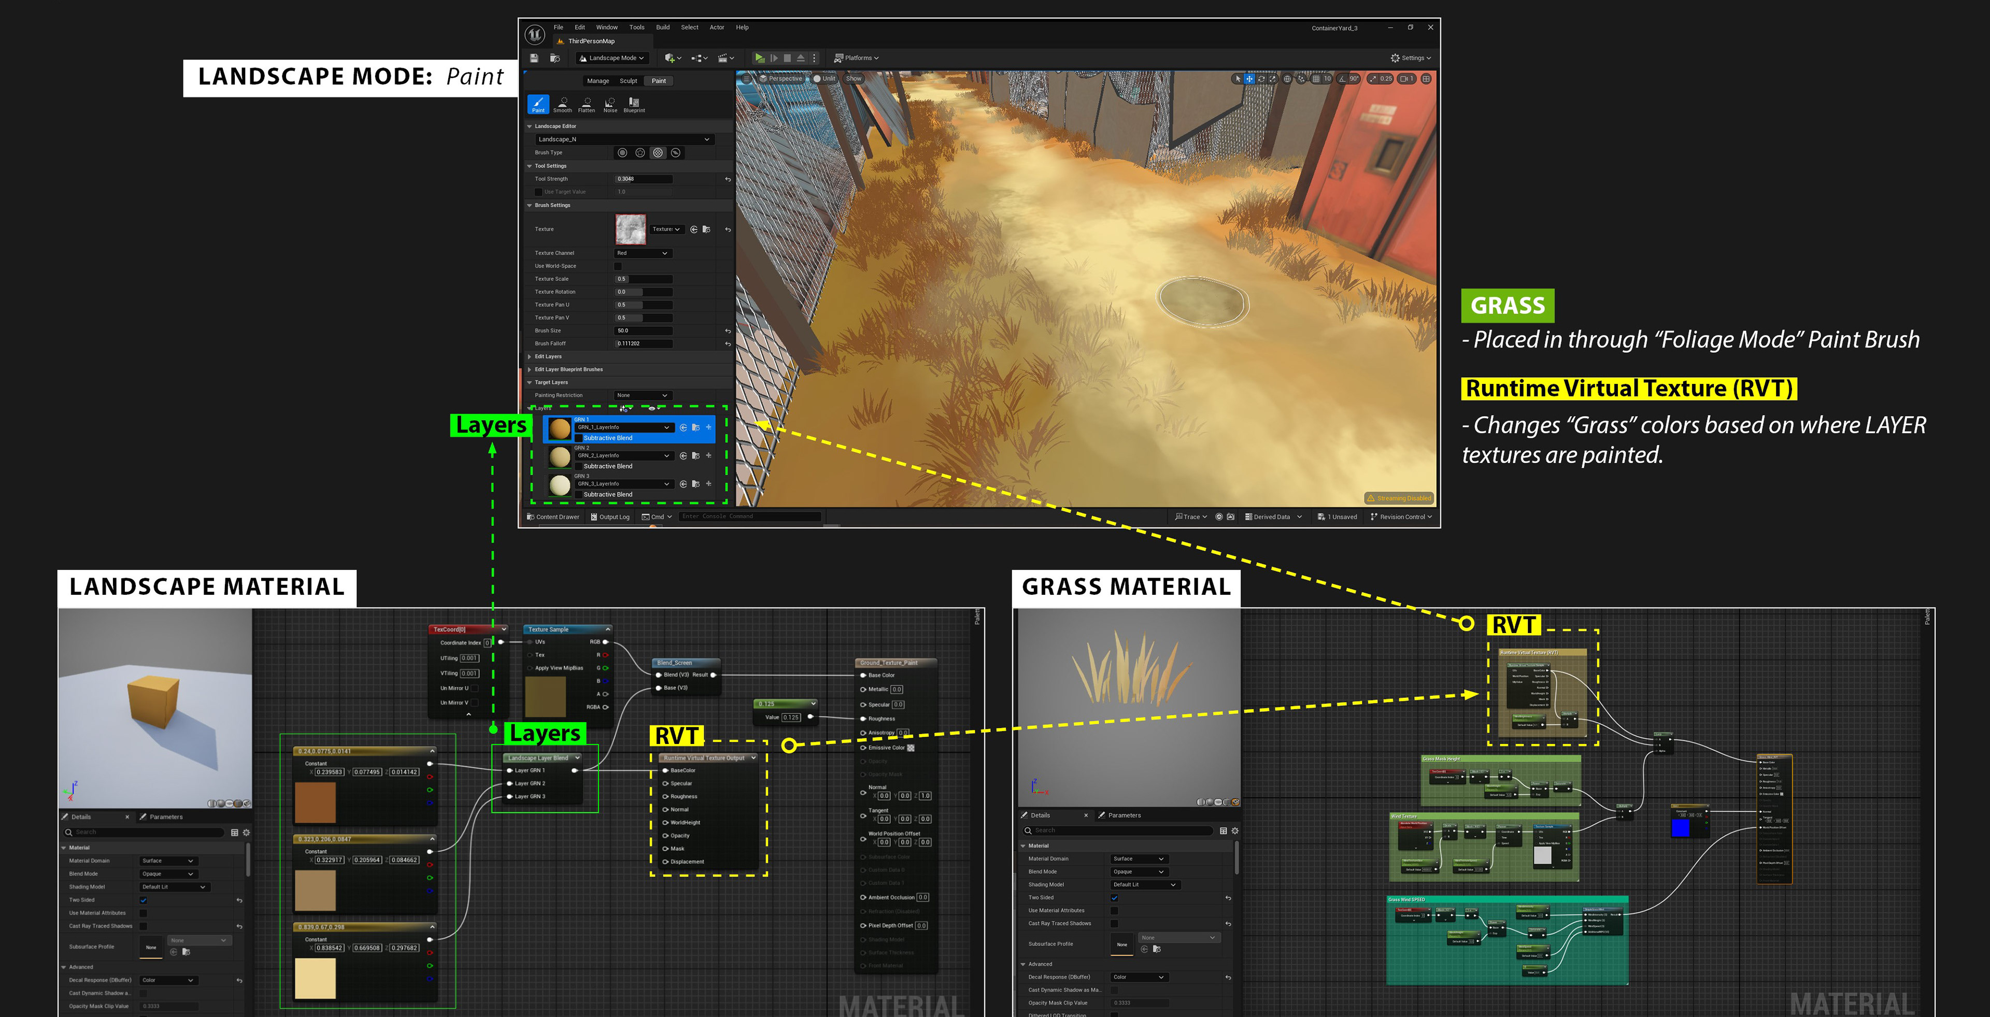The width and height of the screenshot is (1990, 1017).
Task: Enable Use Target Value checkbox
Action: coord(538,192)
